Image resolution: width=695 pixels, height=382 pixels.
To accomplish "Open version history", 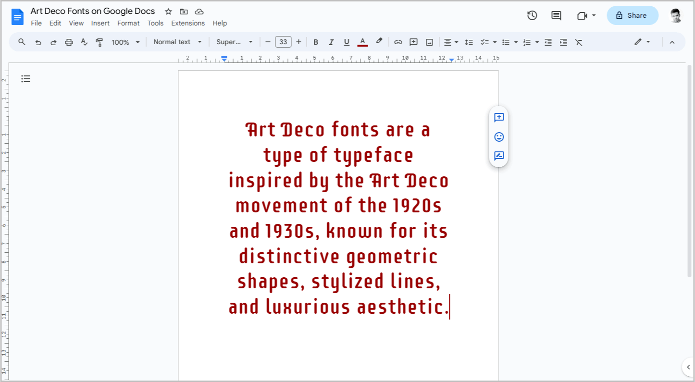I will pyautogui.click(x=532, y=15).
